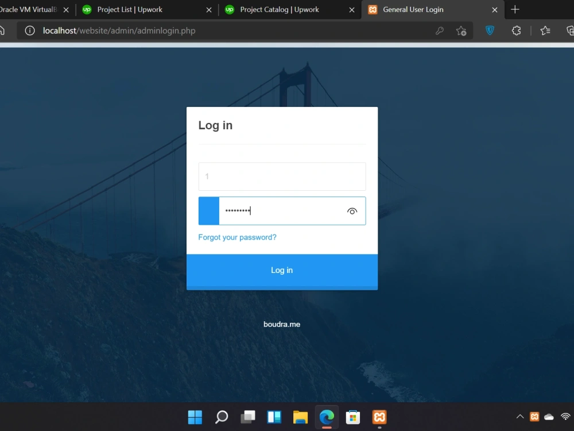
Task: Expand hidden system tray icons
Action: [520, 417]
